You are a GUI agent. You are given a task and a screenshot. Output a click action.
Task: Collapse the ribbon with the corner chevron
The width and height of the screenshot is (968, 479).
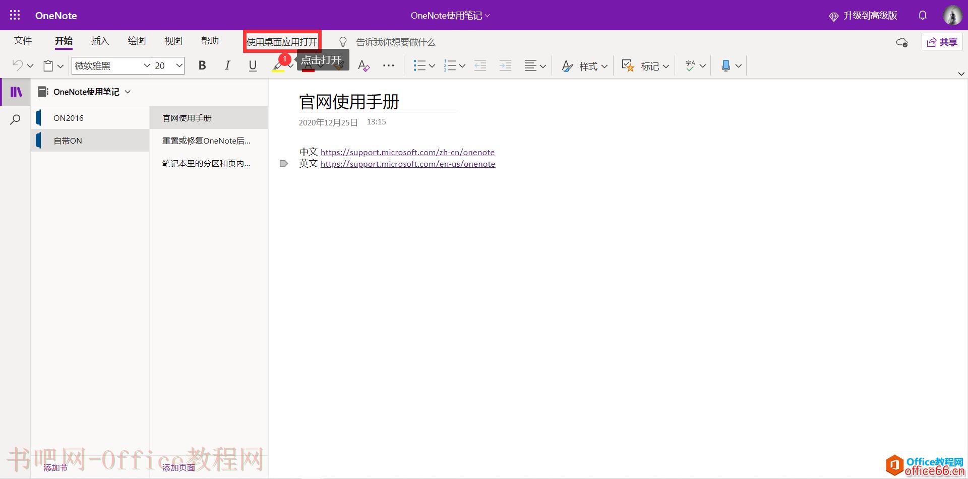[961, 74]
